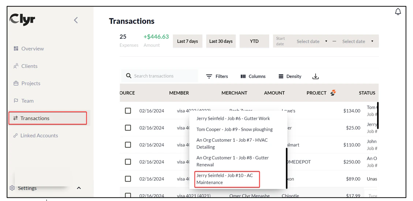Click the $17.99 amount cell

353,196
